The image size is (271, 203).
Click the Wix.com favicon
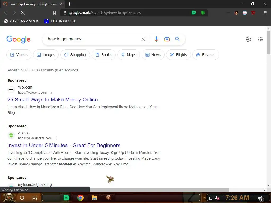[11, 90]
